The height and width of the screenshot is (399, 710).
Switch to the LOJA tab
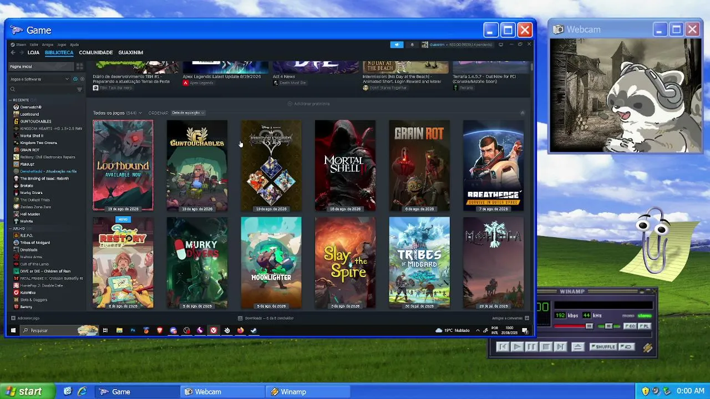click(x=33, y=53)
